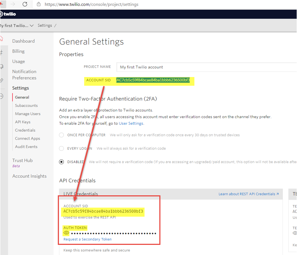
Task: Open Connect Apps under Settings
Action: point(28,139)
